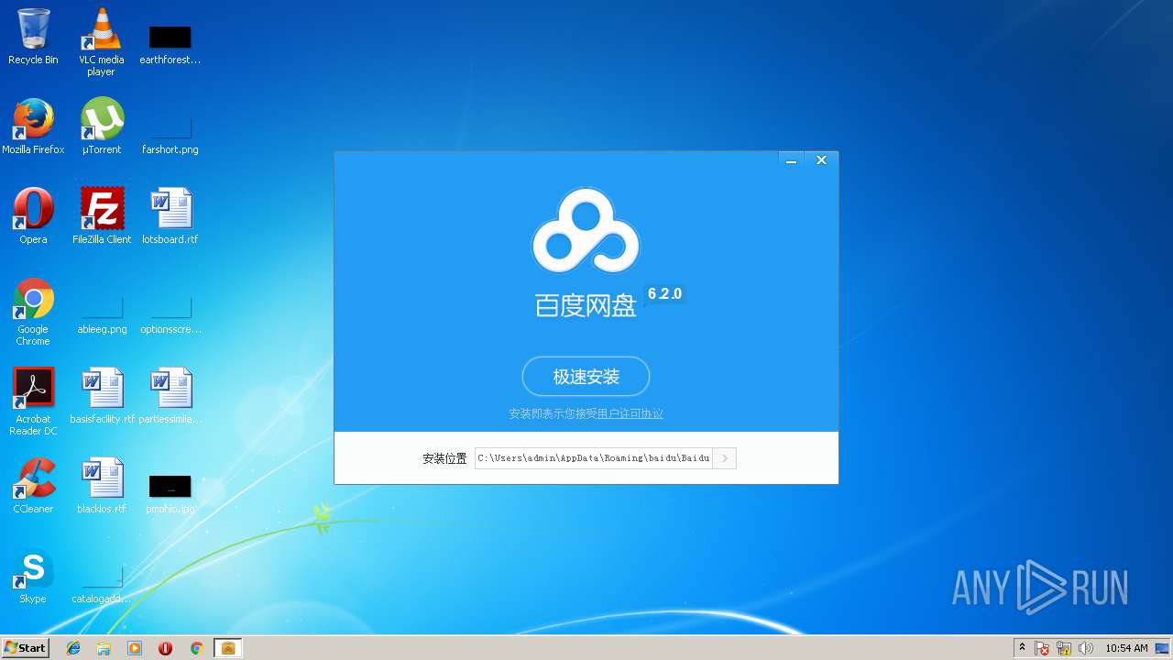Select the Opera desktop shortcut
Viewport: 1173px width, 660px height.
click(33, 216)
